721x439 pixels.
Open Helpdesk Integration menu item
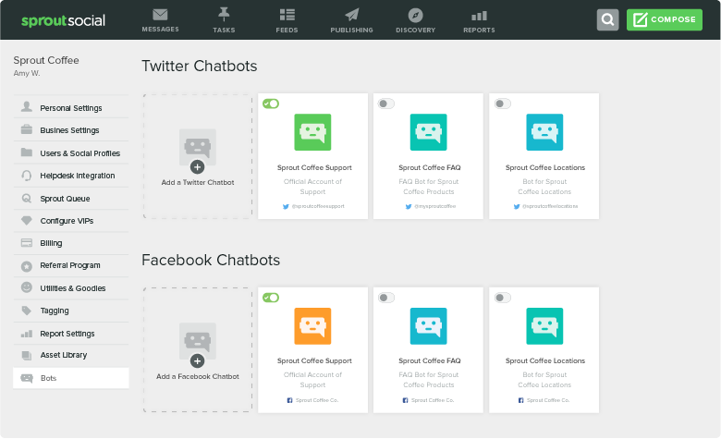click(71, 176)
